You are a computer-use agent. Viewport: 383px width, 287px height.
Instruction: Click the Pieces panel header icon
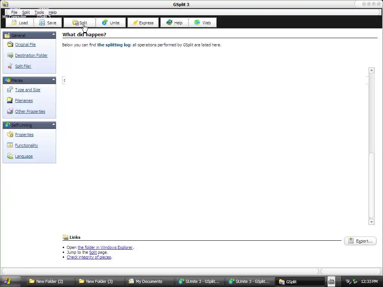point(7,80)
